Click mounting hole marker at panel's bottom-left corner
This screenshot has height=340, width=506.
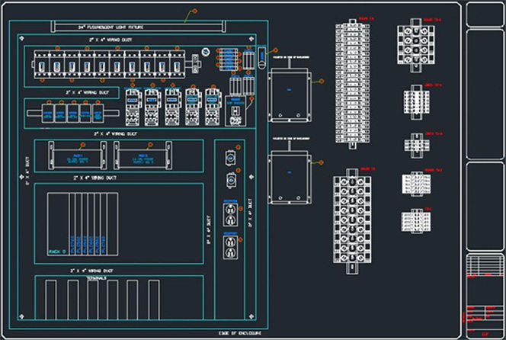[21, 316]
